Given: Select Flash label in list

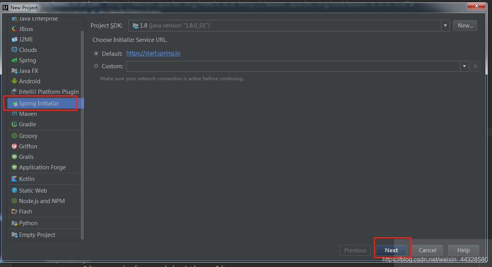Looking at the screenshot, I should 26,212.
